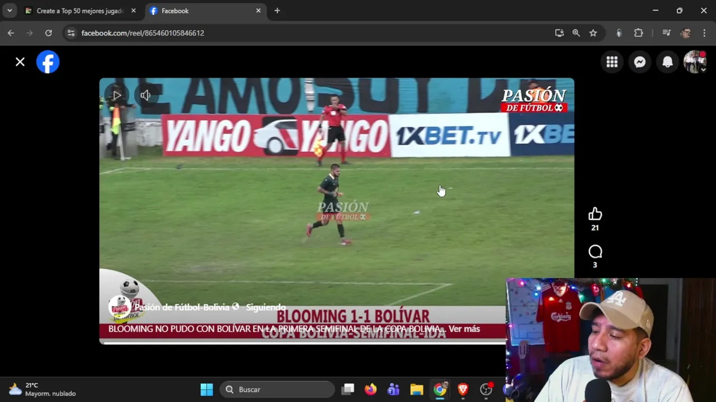Open a new browser tab

pos(277,11)
